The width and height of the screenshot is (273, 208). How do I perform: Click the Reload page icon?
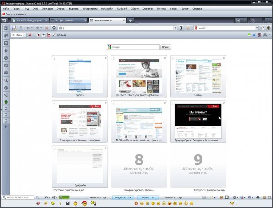54,28
